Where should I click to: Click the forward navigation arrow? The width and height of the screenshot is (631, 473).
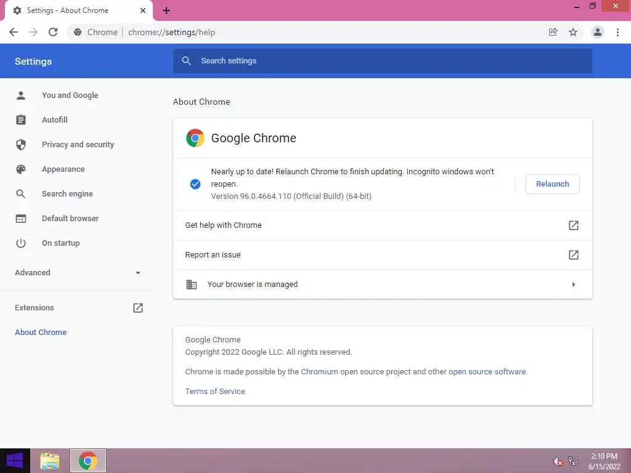[33, 32]
